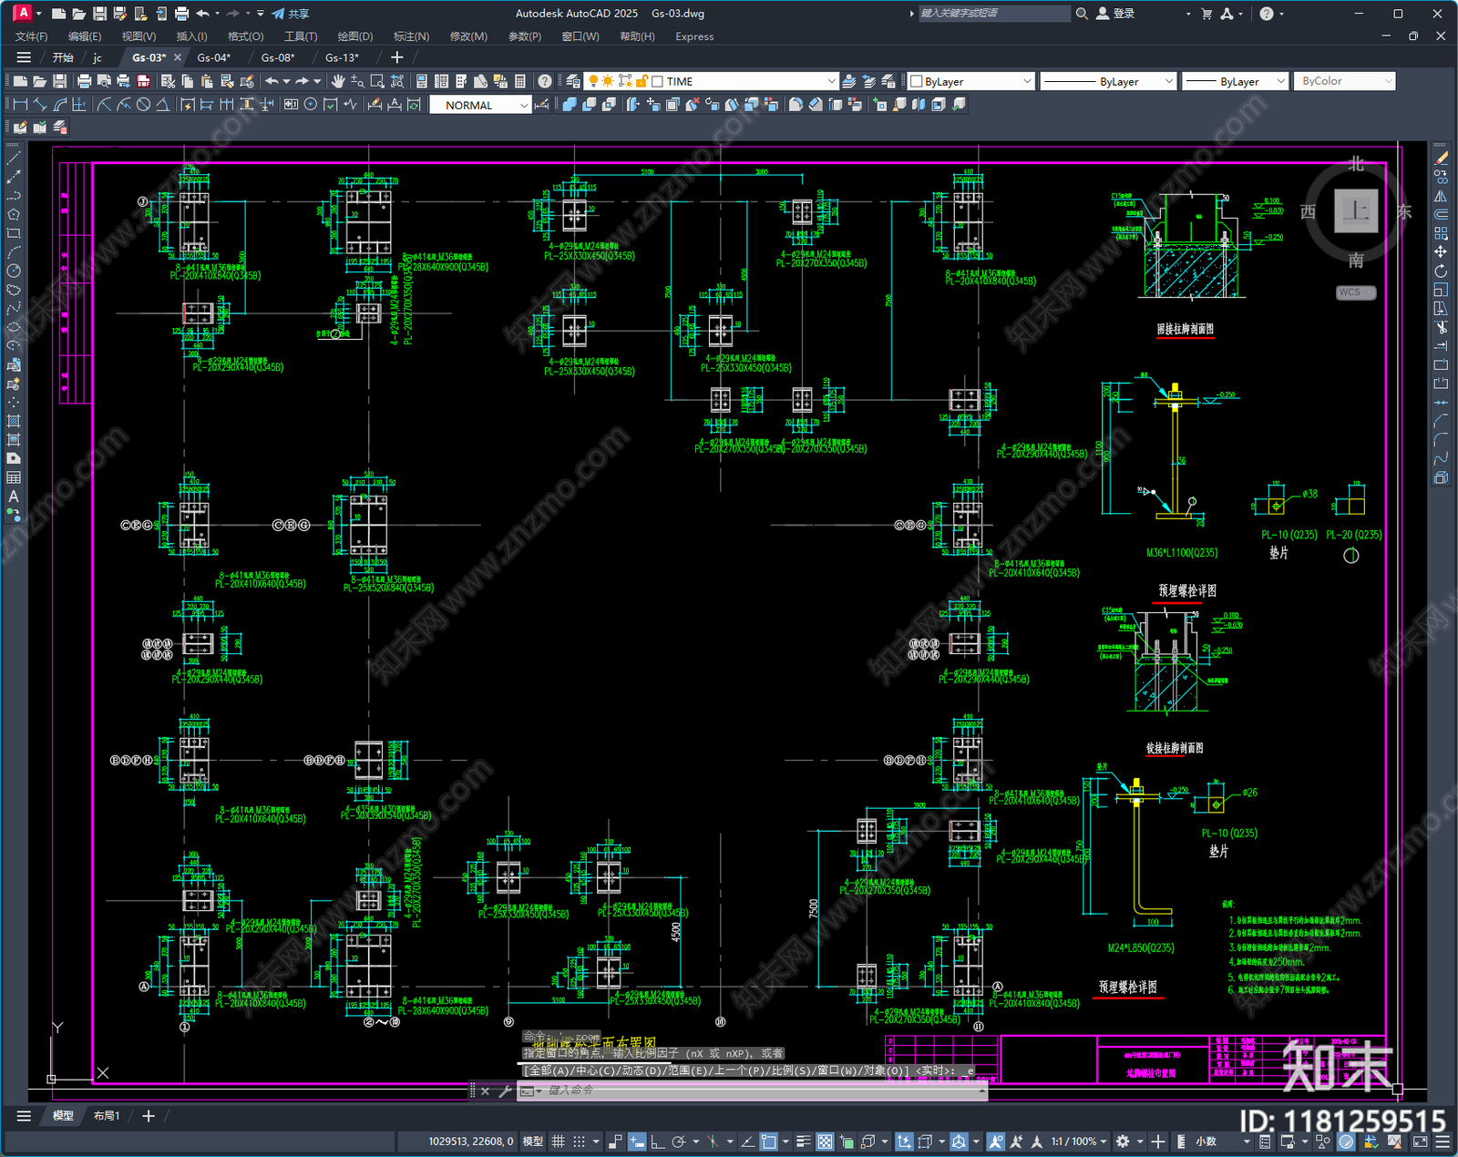
Task: Toggle drawing grid display in status bar
Action: (558, 1142)
